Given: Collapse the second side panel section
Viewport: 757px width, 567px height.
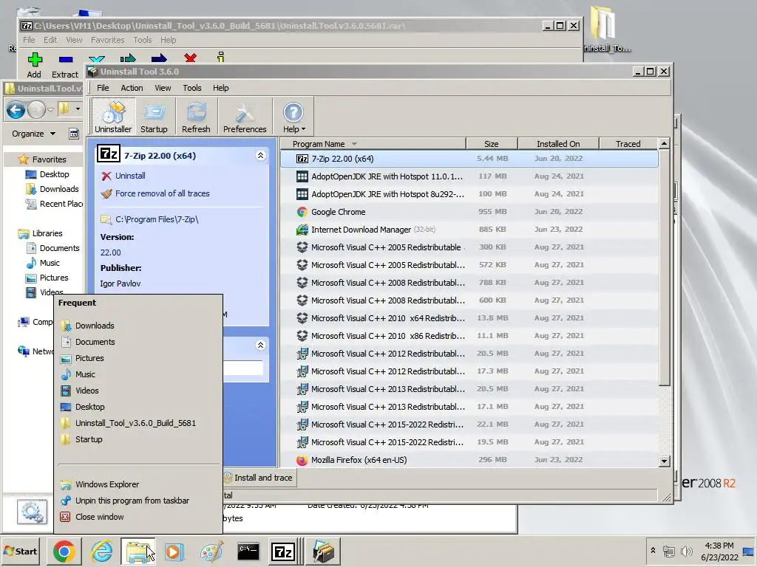Looking at the screenshot, I should coord(261,345).
